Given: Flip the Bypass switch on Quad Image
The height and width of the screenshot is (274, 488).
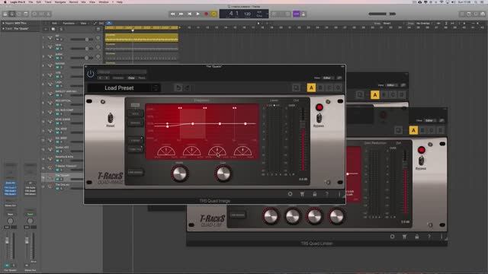Looking at the screenshot, I should tap(319, 118).
